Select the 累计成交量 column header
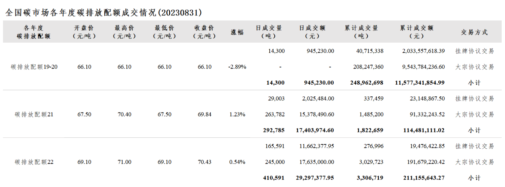505x187 pixels. pos(362,32)
